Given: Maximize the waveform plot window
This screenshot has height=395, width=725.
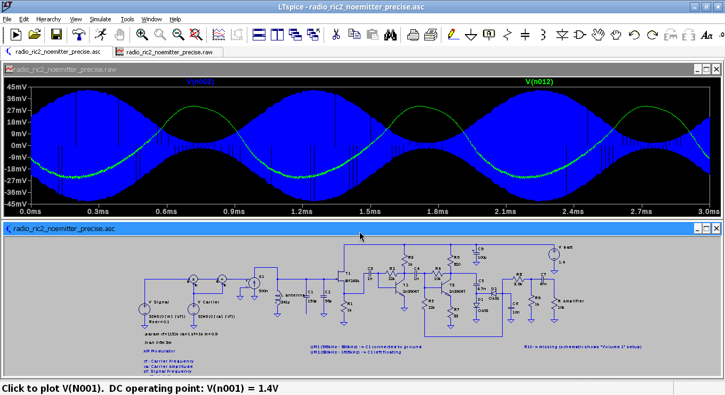Looking at the screenshot, I should pyautogui.click(x=706, y=70).
